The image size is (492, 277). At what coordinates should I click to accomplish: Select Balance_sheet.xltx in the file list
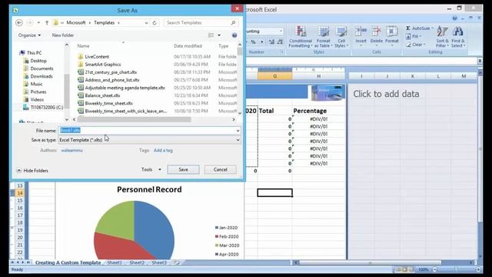102,95
